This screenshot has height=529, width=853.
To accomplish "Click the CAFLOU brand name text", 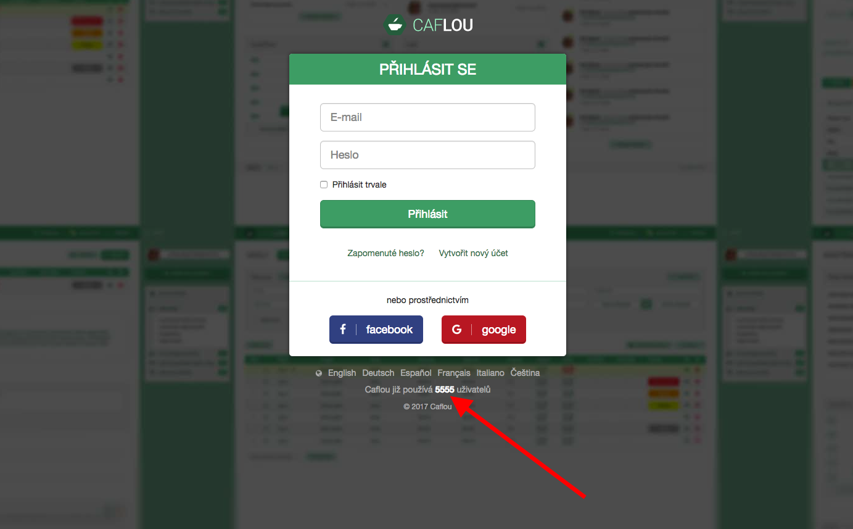I will pos(443,25).
